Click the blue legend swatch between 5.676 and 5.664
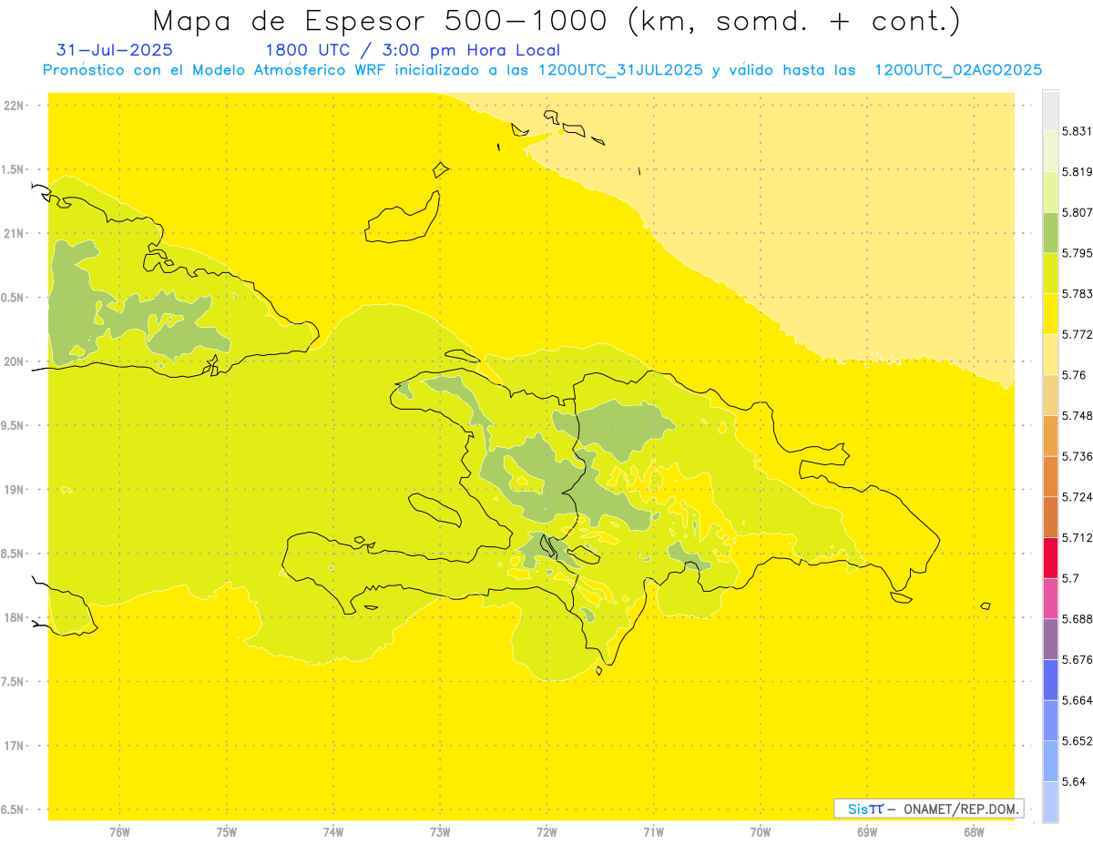Screen dimensions: 1093x844 (1050, 679)
